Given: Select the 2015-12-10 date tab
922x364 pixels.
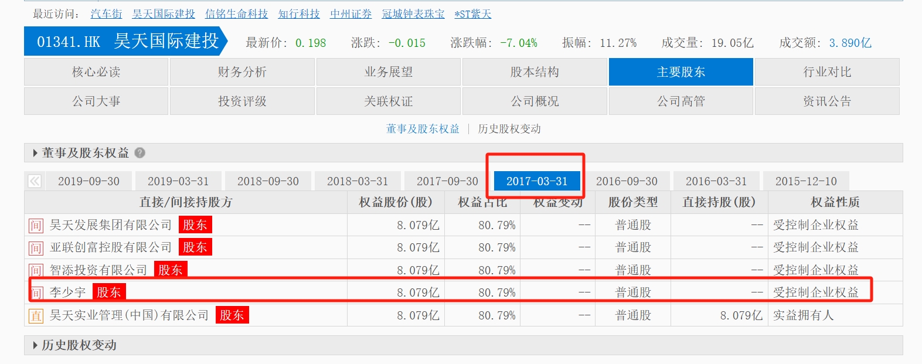Looking at the screenshot, I should pyautogui.click(x=806, y=181).
